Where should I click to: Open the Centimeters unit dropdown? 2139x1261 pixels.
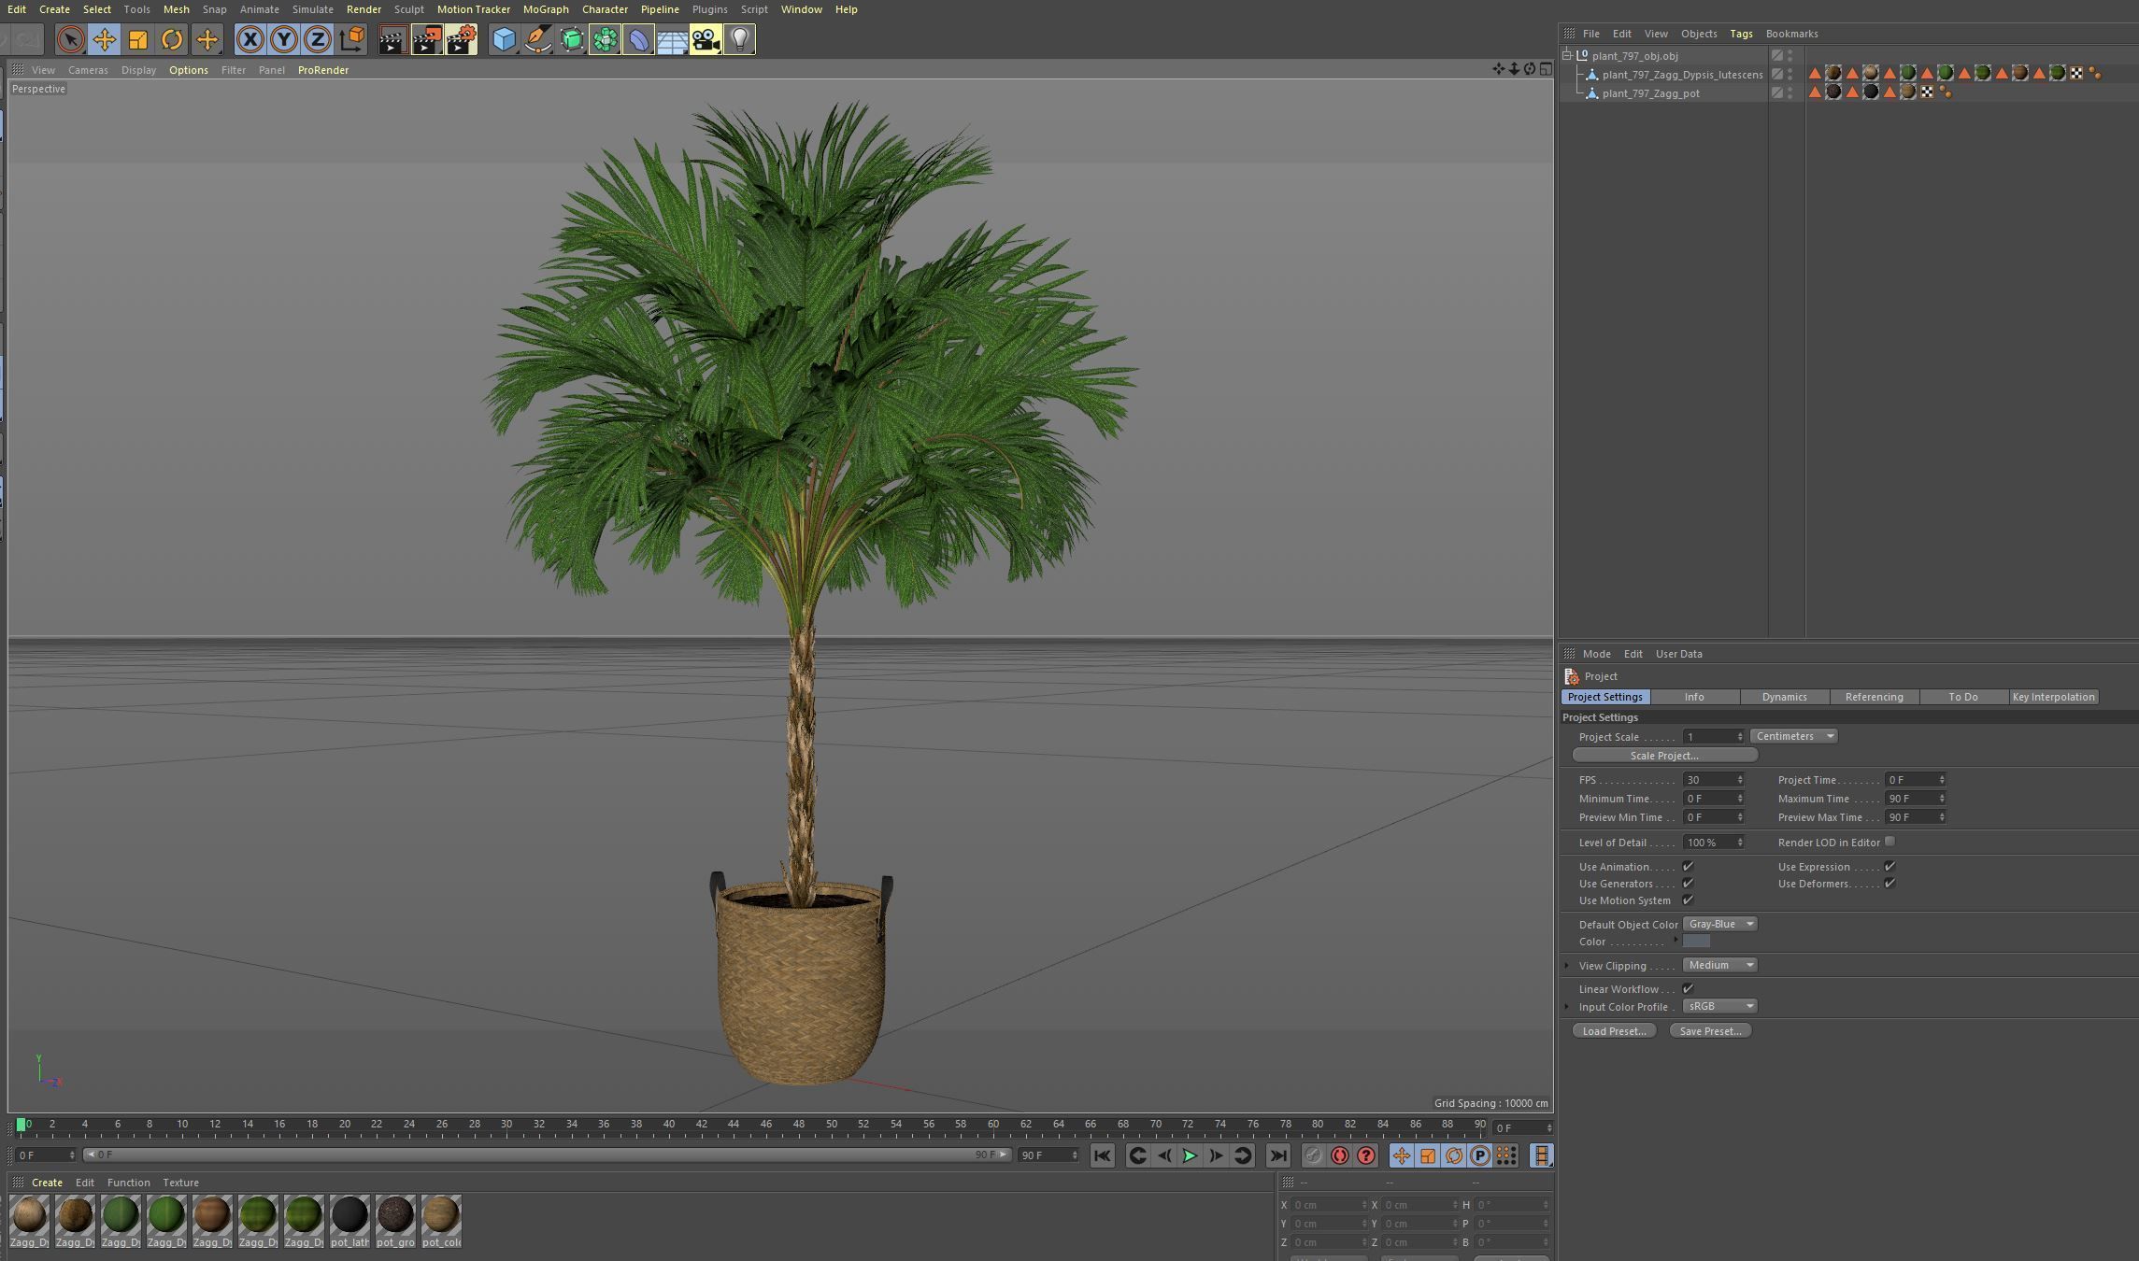point(1793,736)
